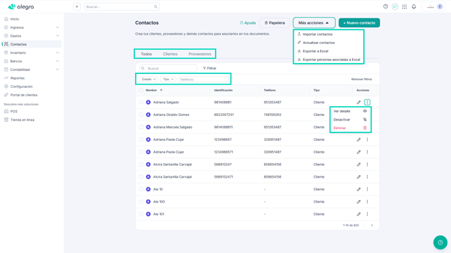
Task: Click Remover filtros
Action: [362, 79]
